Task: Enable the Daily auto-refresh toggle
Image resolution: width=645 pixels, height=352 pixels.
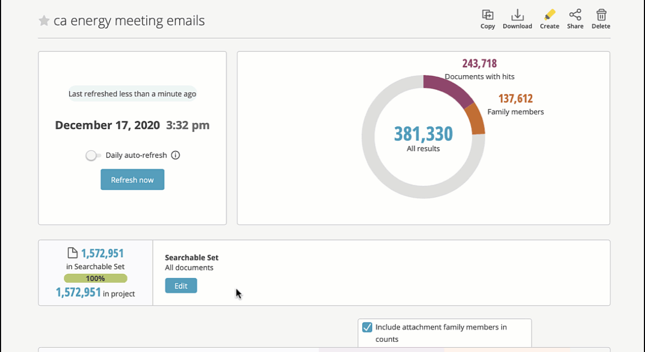Action: (x=92, y=155)
